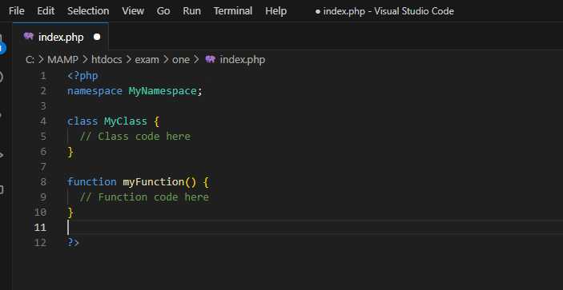Click the '// Class code here' comment
The height and width of the screenshot is (290, 563).
[135, 137]
